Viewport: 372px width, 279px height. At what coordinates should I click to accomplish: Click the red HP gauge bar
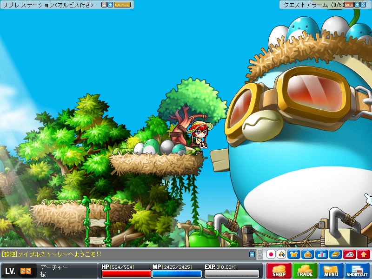pos(126,274)
